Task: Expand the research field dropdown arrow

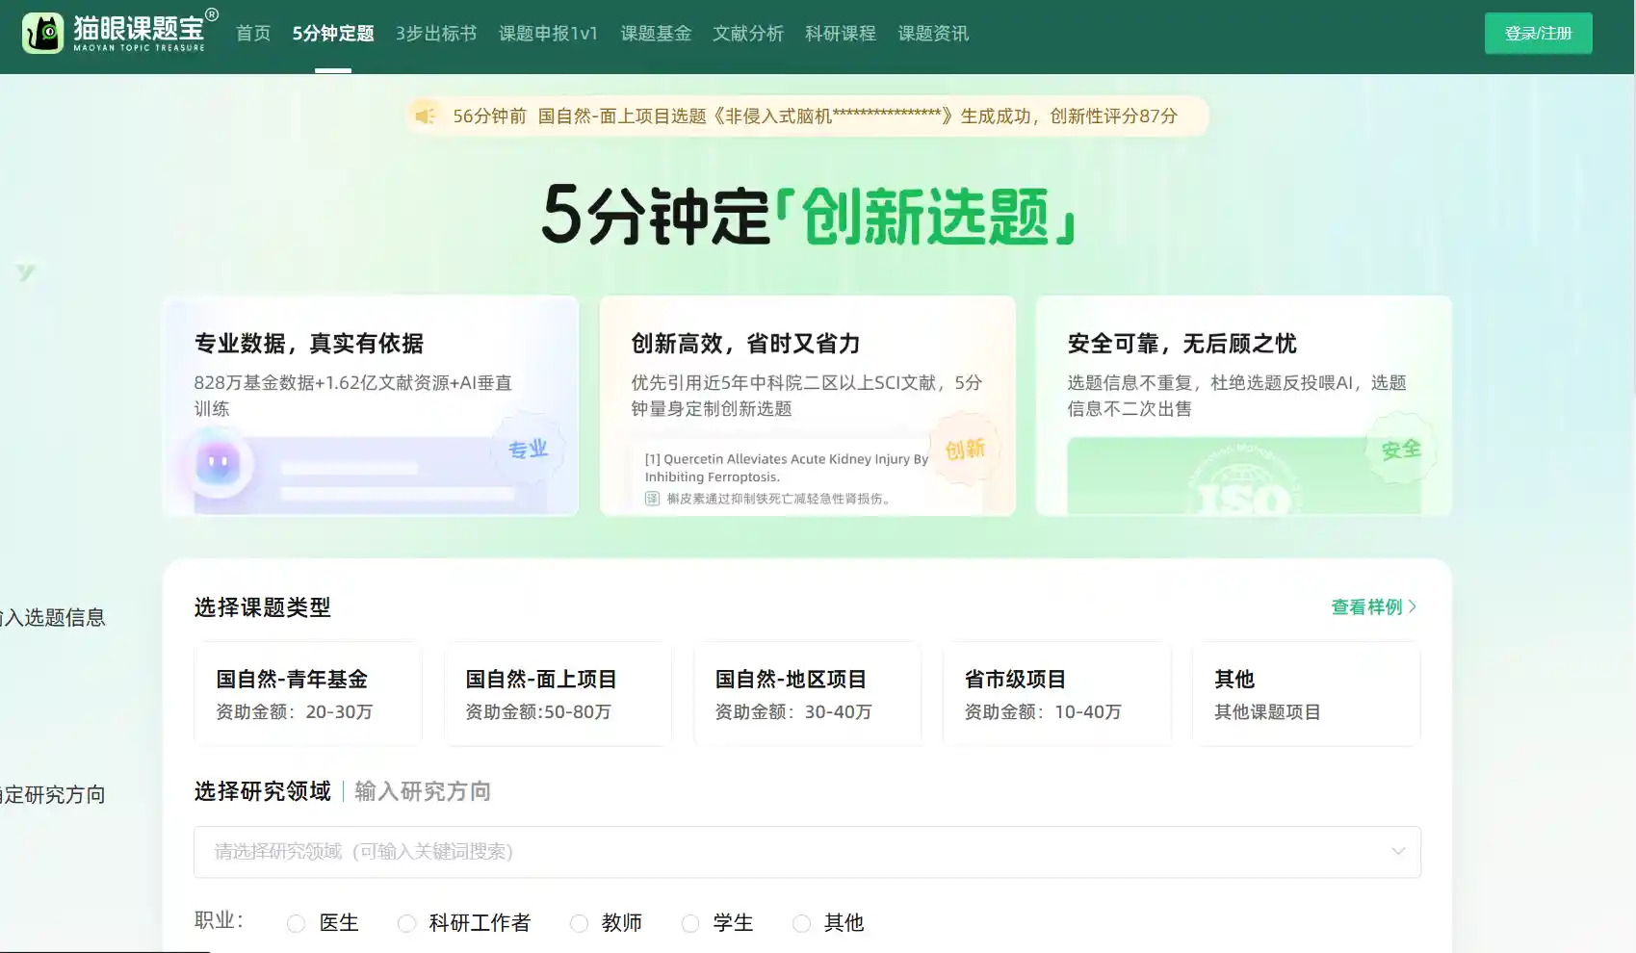Action: point(1398,852)
